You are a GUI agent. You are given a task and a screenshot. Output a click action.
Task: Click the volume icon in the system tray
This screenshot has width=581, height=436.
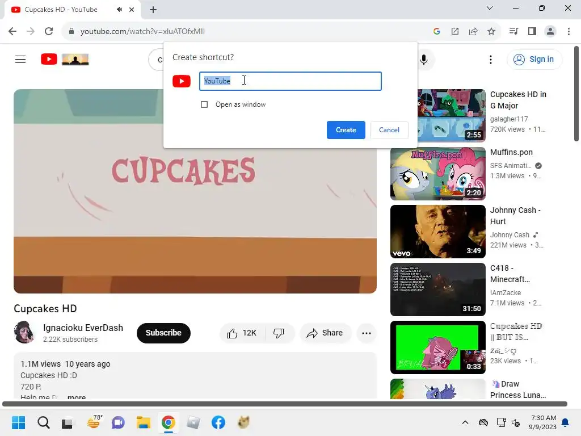point(516,422)
